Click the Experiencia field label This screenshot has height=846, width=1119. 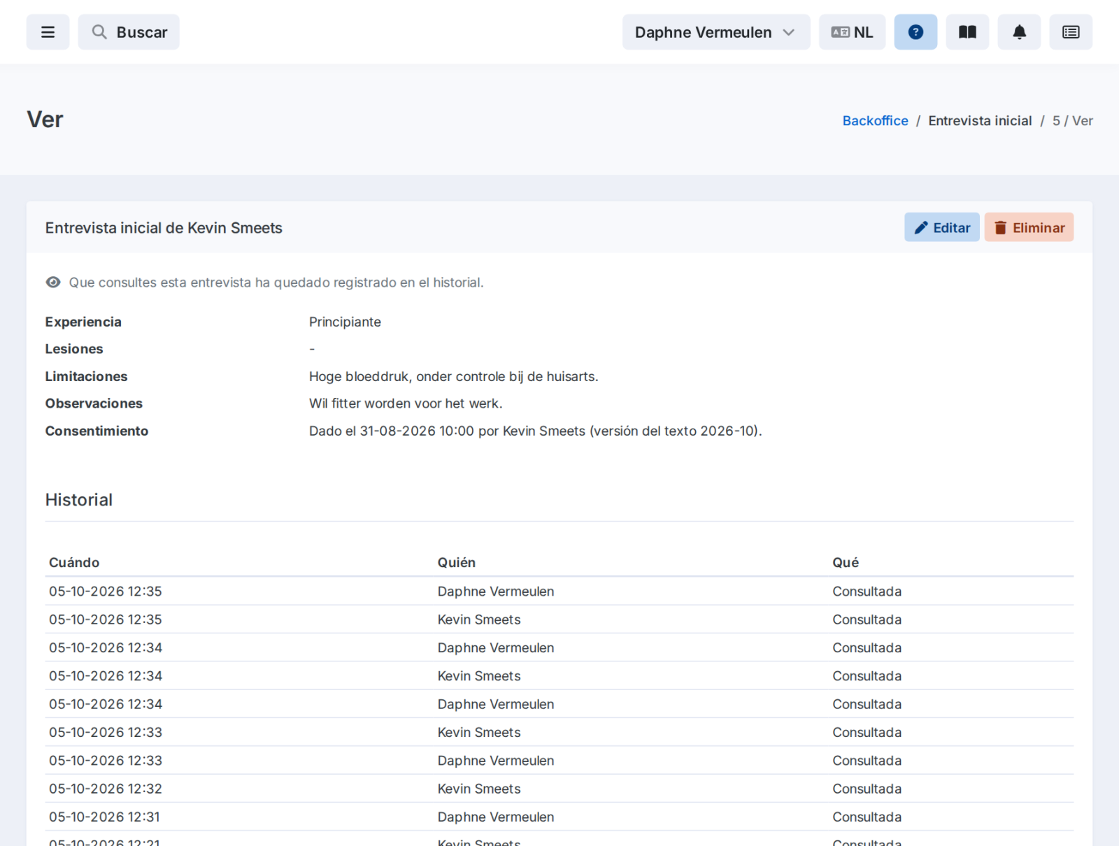click(x=83, y=322)
